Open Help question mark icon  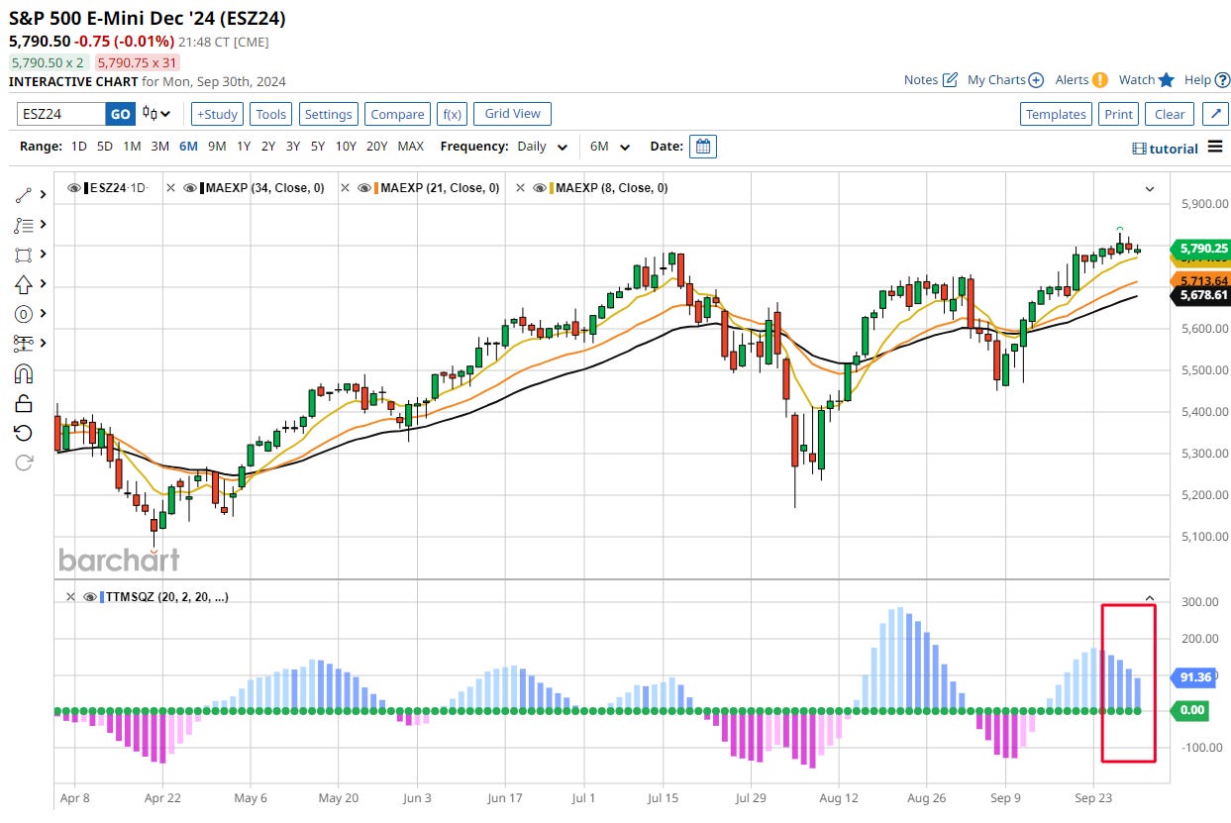[x=1220, y=80]
